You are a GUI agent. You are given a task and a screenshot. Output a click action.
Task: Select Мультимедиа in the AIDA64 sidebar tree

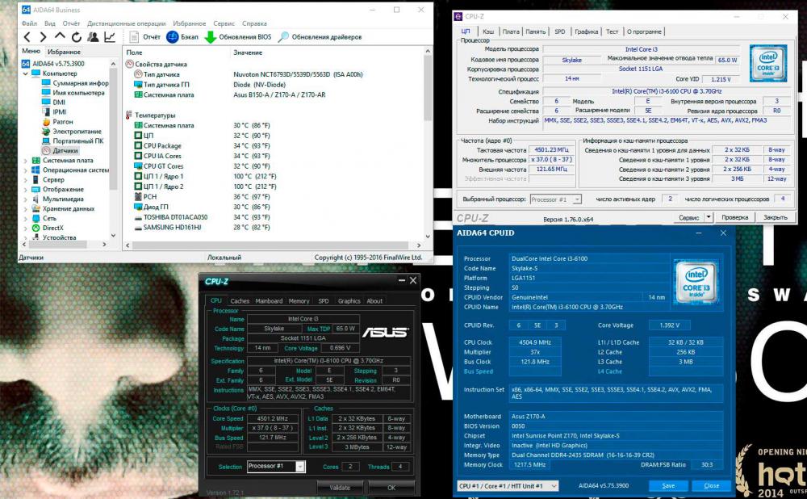tap(65, 199)
